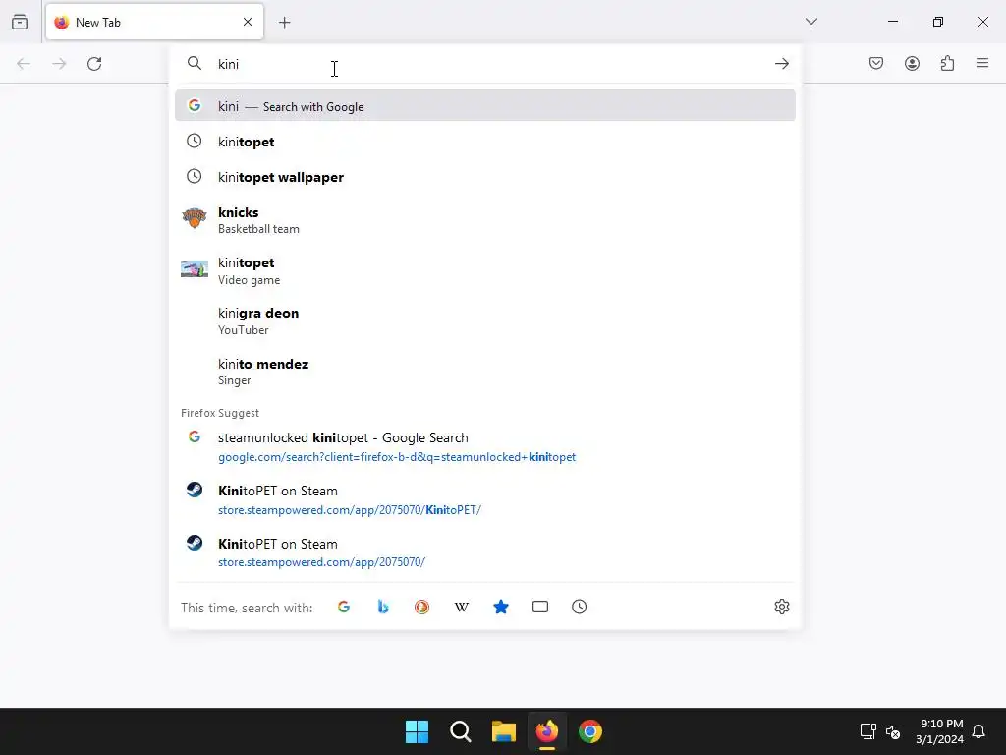Viewport: 1006px width, 755px height.
Task: Search this time with Google icon
Action: (344, 607)
